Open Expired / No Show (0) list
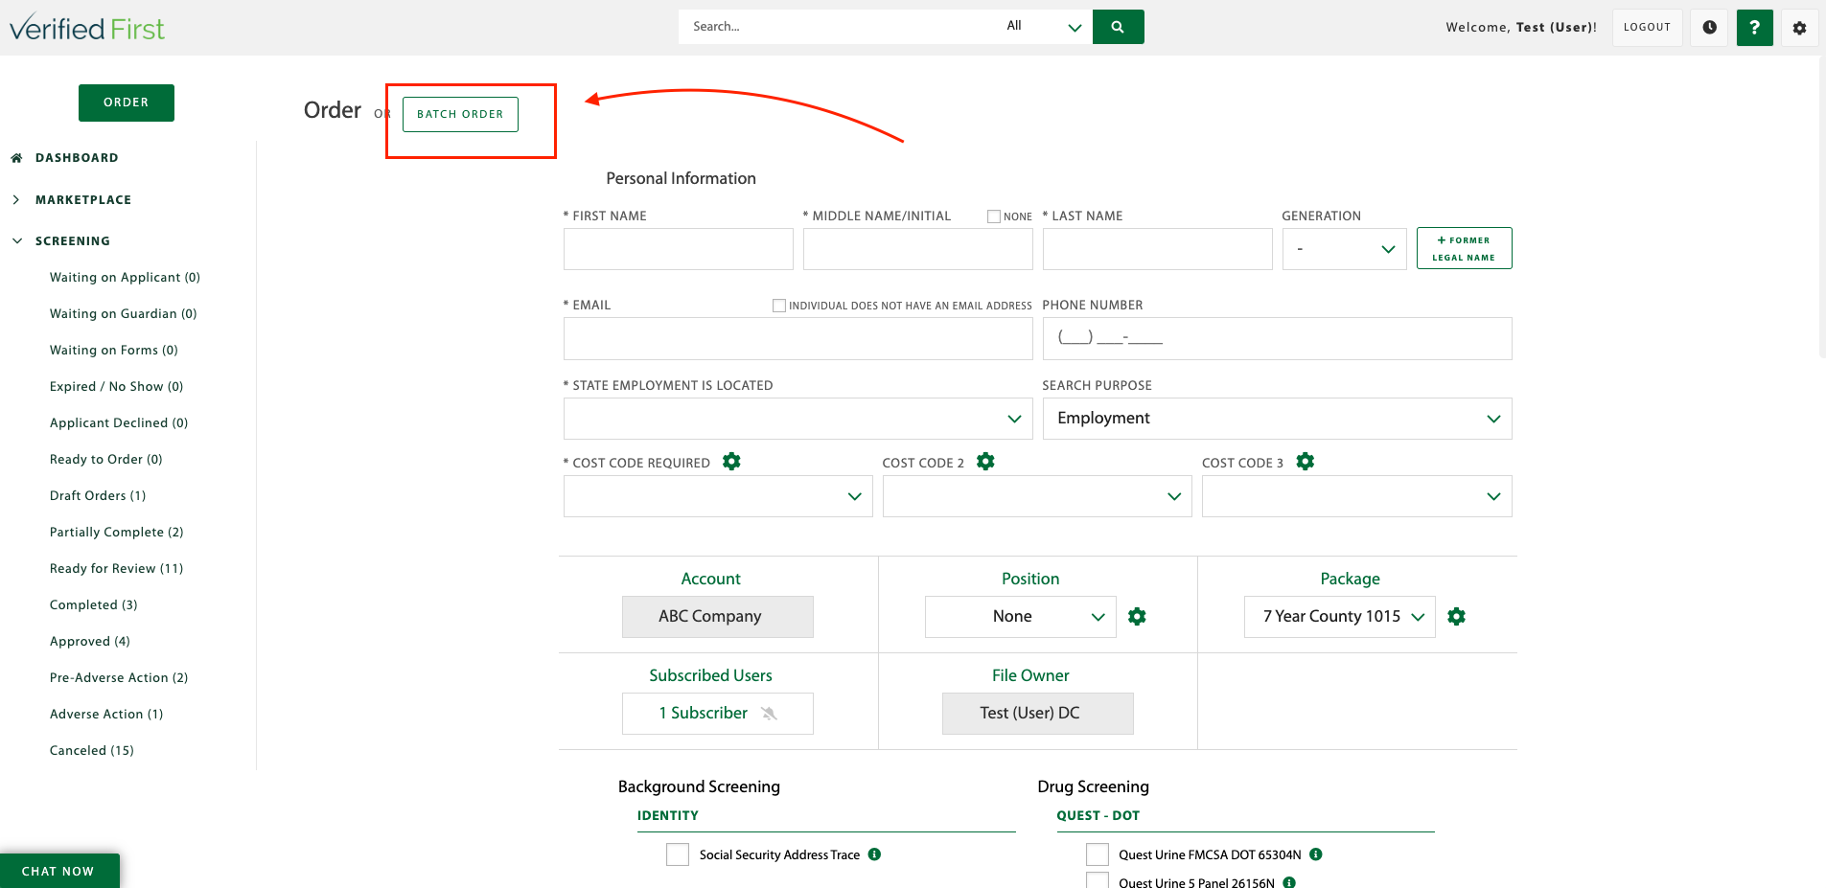Screen dimensions: 1826x888 [116, 387]
